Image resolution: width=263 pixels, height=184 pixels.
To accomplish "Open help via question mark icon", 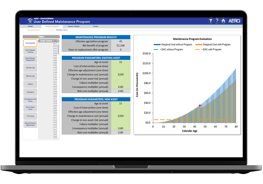I will (217, 21).
